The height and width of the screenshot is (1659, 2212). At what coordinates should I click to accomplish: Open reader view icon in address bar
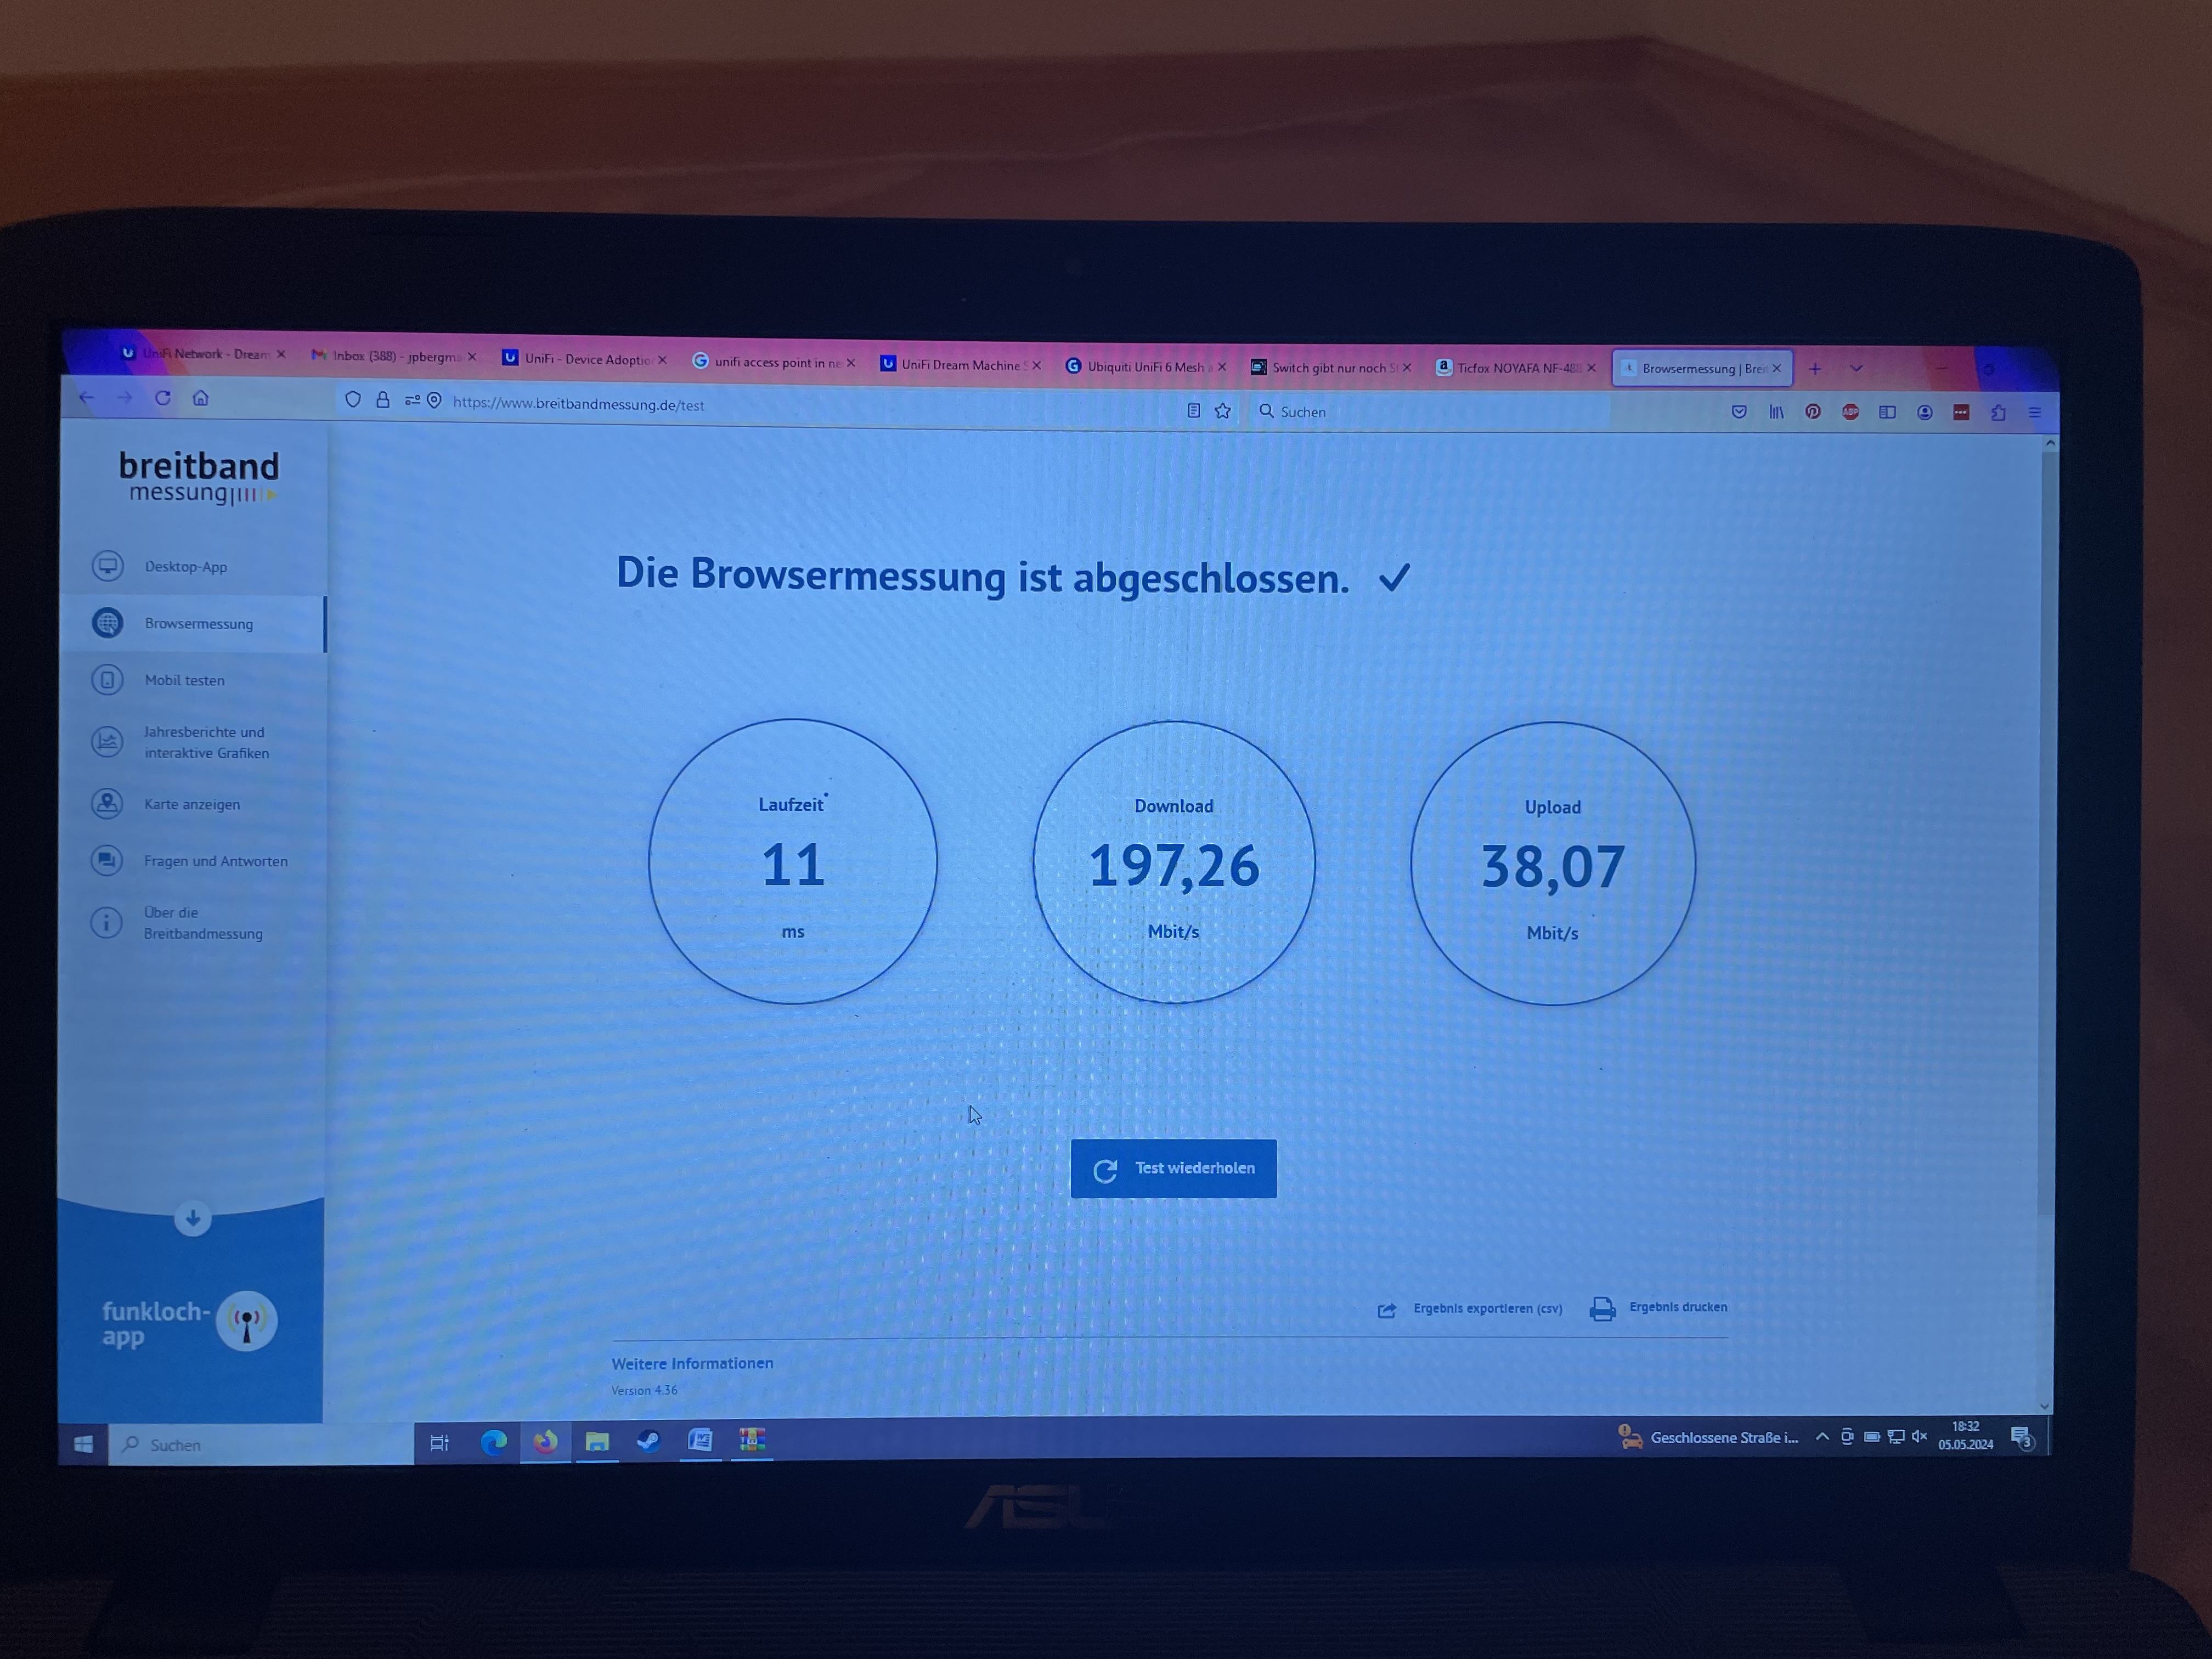tap(1193, 410)
